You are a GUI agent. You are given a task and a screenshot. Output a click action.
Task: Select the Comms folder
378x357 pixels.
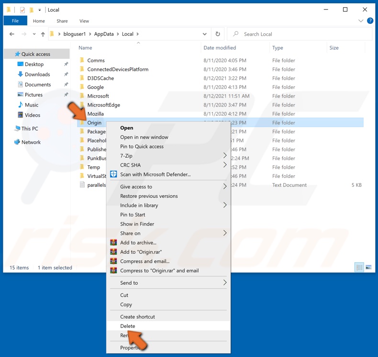pyautogui.click(x=96, y=60)
